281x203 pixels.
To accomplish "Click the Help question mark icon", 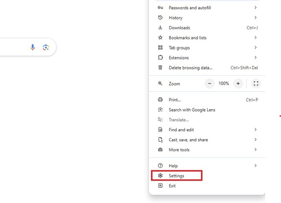I will (x=160, y=166).
